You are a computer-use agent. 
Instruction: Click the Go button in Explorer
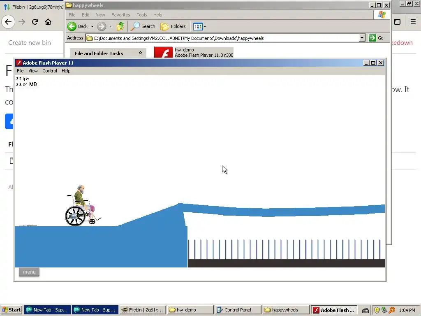point(376,38)
